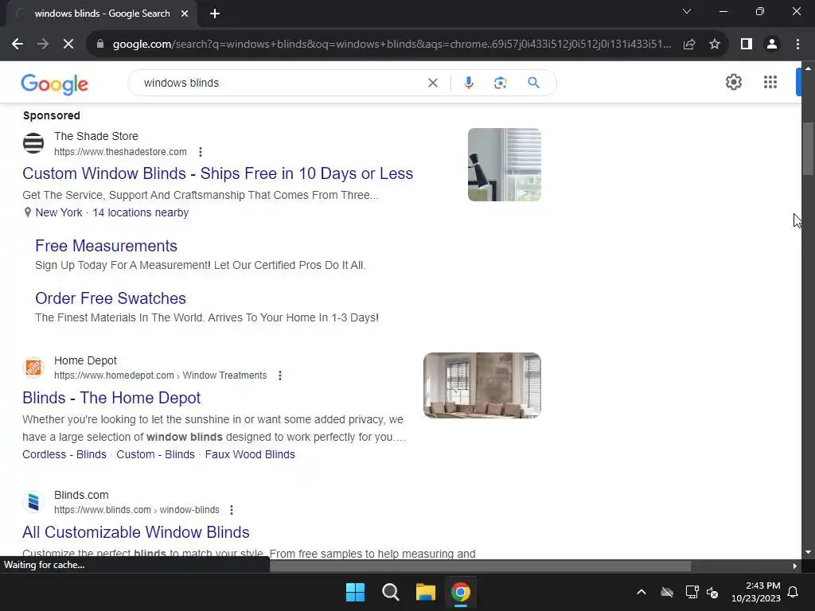Click the horizontal scrollbar thumb

click(480, 566)
